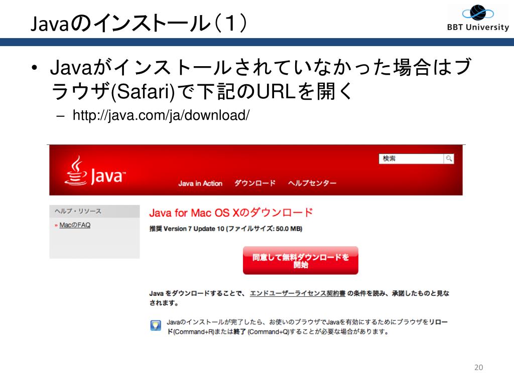
Task: Click the BBT University text label
Action: click(478, 27)
